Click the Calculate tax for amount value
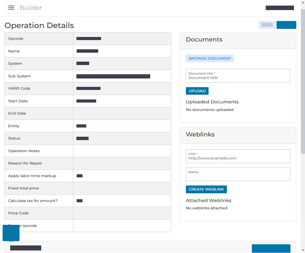 point(80,201)
